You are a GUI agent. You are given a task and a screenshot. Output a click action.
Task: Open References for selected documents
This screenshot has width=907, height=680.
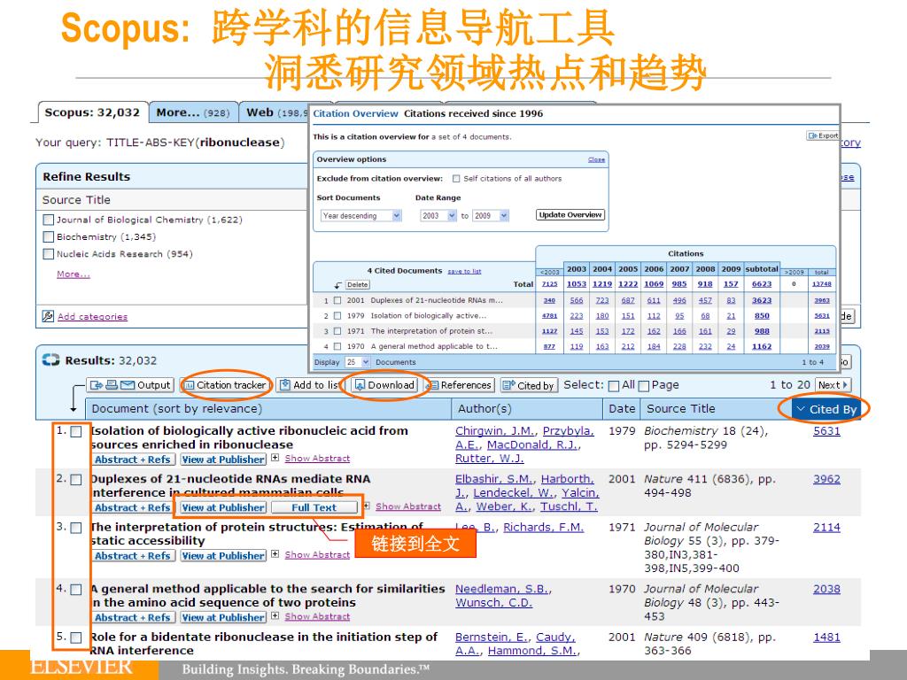pyautogui.click(x=459, y=385)
